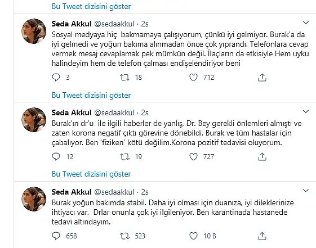Screen dimensions: 316x248
Task: Reply to the tweet with 658 replies
Action: (56, 236)
